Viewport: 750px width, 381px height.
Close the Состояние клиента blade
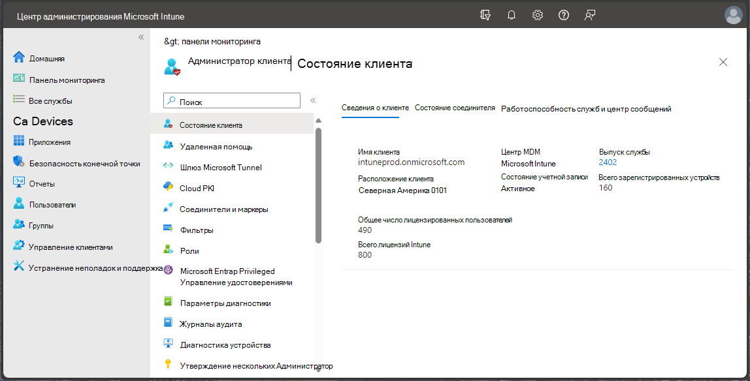[723, 62]
